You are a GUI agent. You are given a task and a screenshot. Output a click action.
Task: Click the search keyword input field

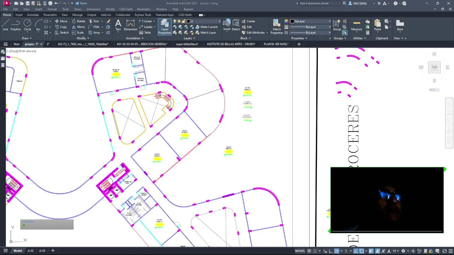pyautogui.click(x=320, y=3)
